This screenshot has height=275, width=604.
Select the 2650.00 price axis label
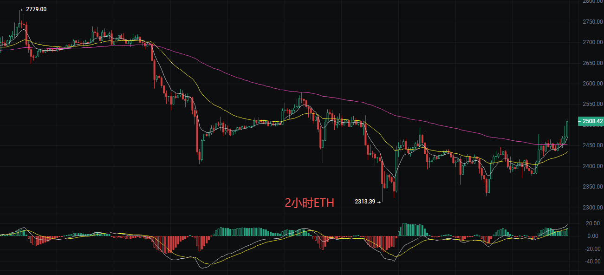tap(592, 63)
